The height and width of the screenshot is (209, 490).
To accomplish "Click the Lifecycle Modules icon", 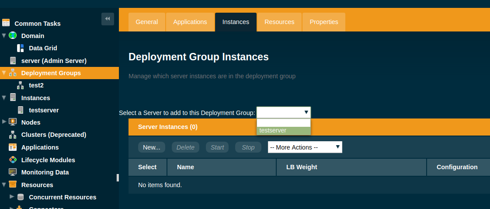I will [x=13, y=160].
